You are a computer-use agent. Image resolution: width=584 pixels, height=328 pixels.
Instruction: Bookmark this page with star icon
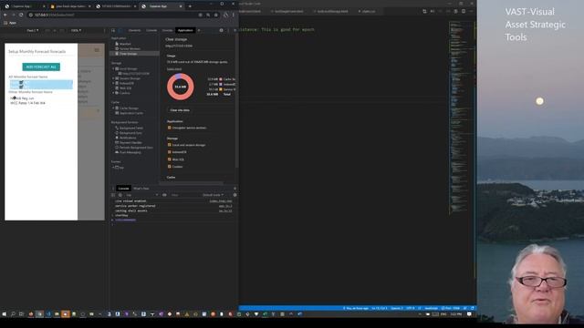[x=216, y=15]
